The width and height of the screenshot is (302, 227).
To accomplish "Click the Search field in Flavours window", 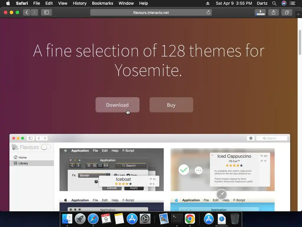I will [x=272, y=138].
